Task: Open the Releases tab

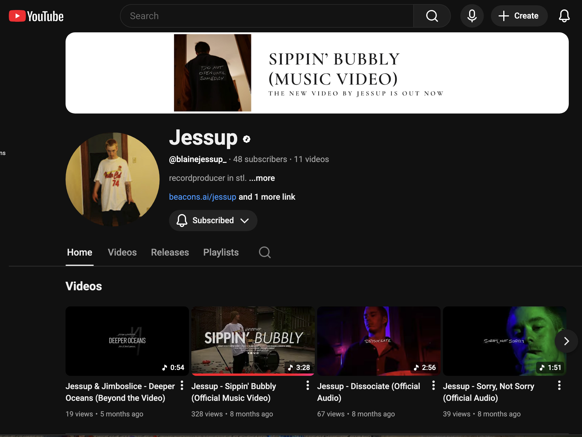Action: pos(170,252)
